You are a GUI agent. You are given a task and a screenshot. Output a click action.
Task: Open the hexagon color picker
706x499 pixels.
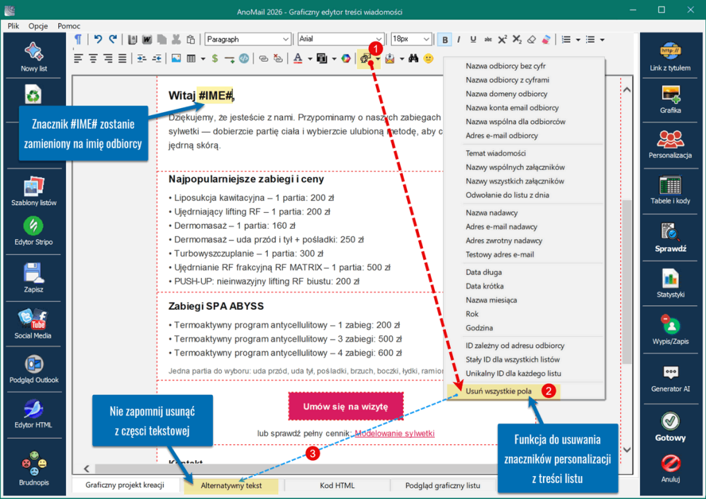tap(346, 58)
